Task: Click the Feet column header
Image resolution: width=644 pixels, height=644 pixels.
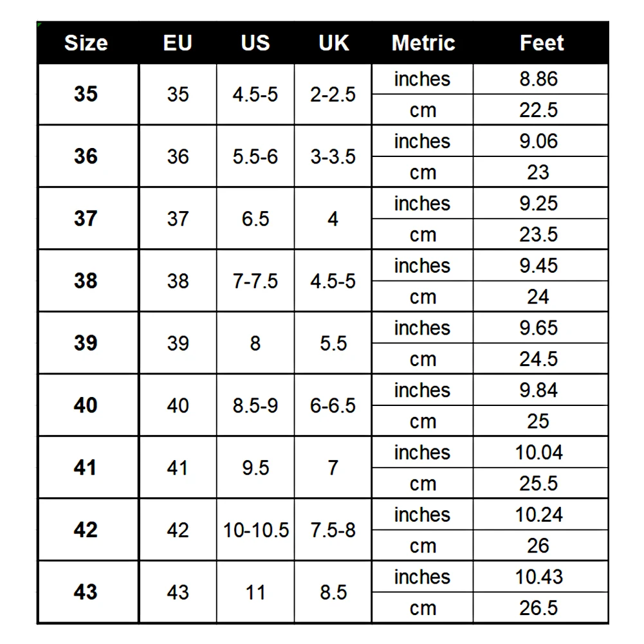Action: (x=541, y=42)
